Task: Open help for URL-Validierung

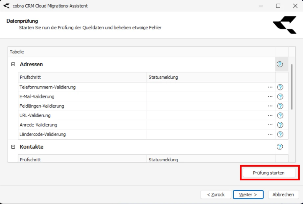Action: coord(280,115)
